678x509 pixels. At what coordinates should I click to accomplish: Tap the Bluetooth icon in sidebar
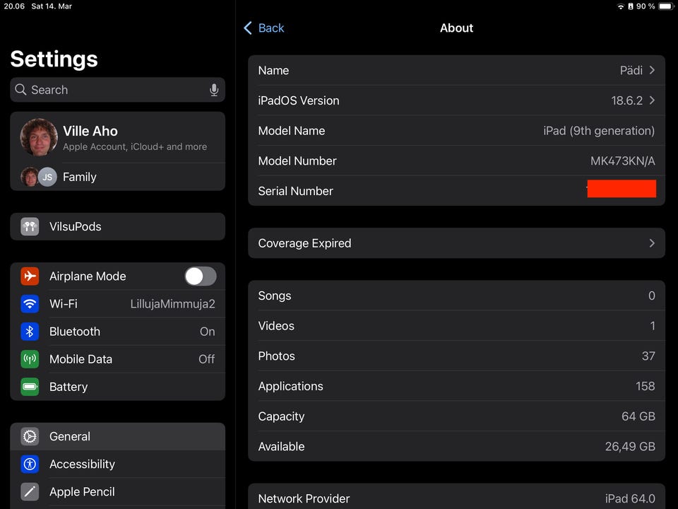pyautogui.click(x=30, y=332)
